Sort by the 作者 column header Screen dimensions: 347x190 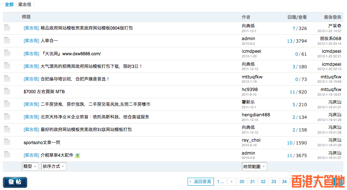coord(246,17)
